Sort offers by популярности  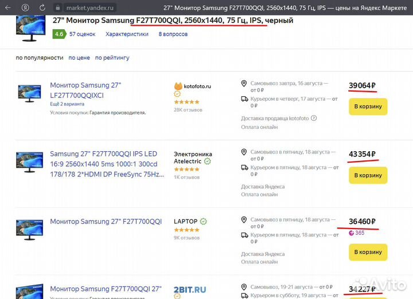(39, 58)
